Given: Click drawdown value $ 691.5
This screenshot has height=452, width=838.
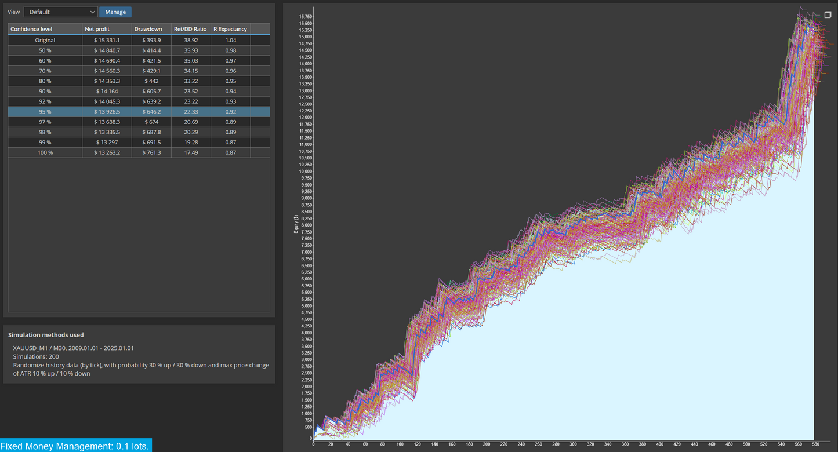Looking at the screenshot, I should coord(151,142).
